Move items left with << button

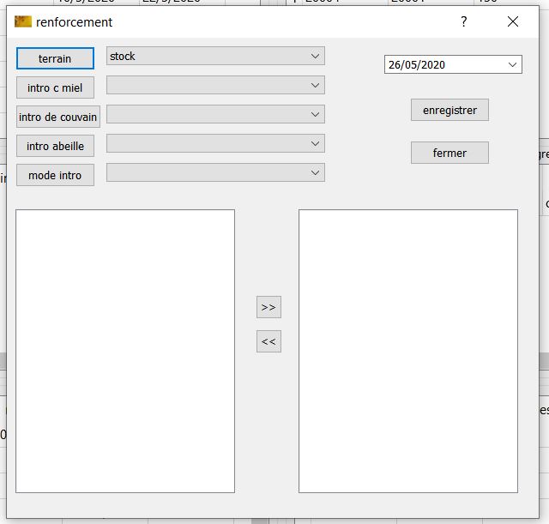(x=268, y=341)
